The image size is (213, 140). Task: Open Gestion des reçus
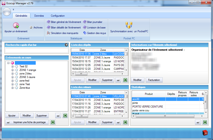coord(95,33)
